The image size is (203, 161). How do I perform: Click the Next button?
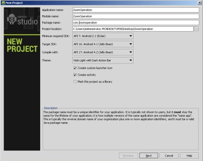[x=149, y=156]
